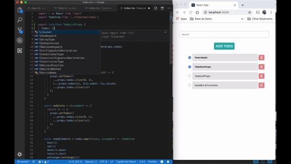Image resolution: width=291 pixels, height=164 pixels.
Task: Switch to the index.tsx TodoItem tab
Action: click(x=99, y=8)
